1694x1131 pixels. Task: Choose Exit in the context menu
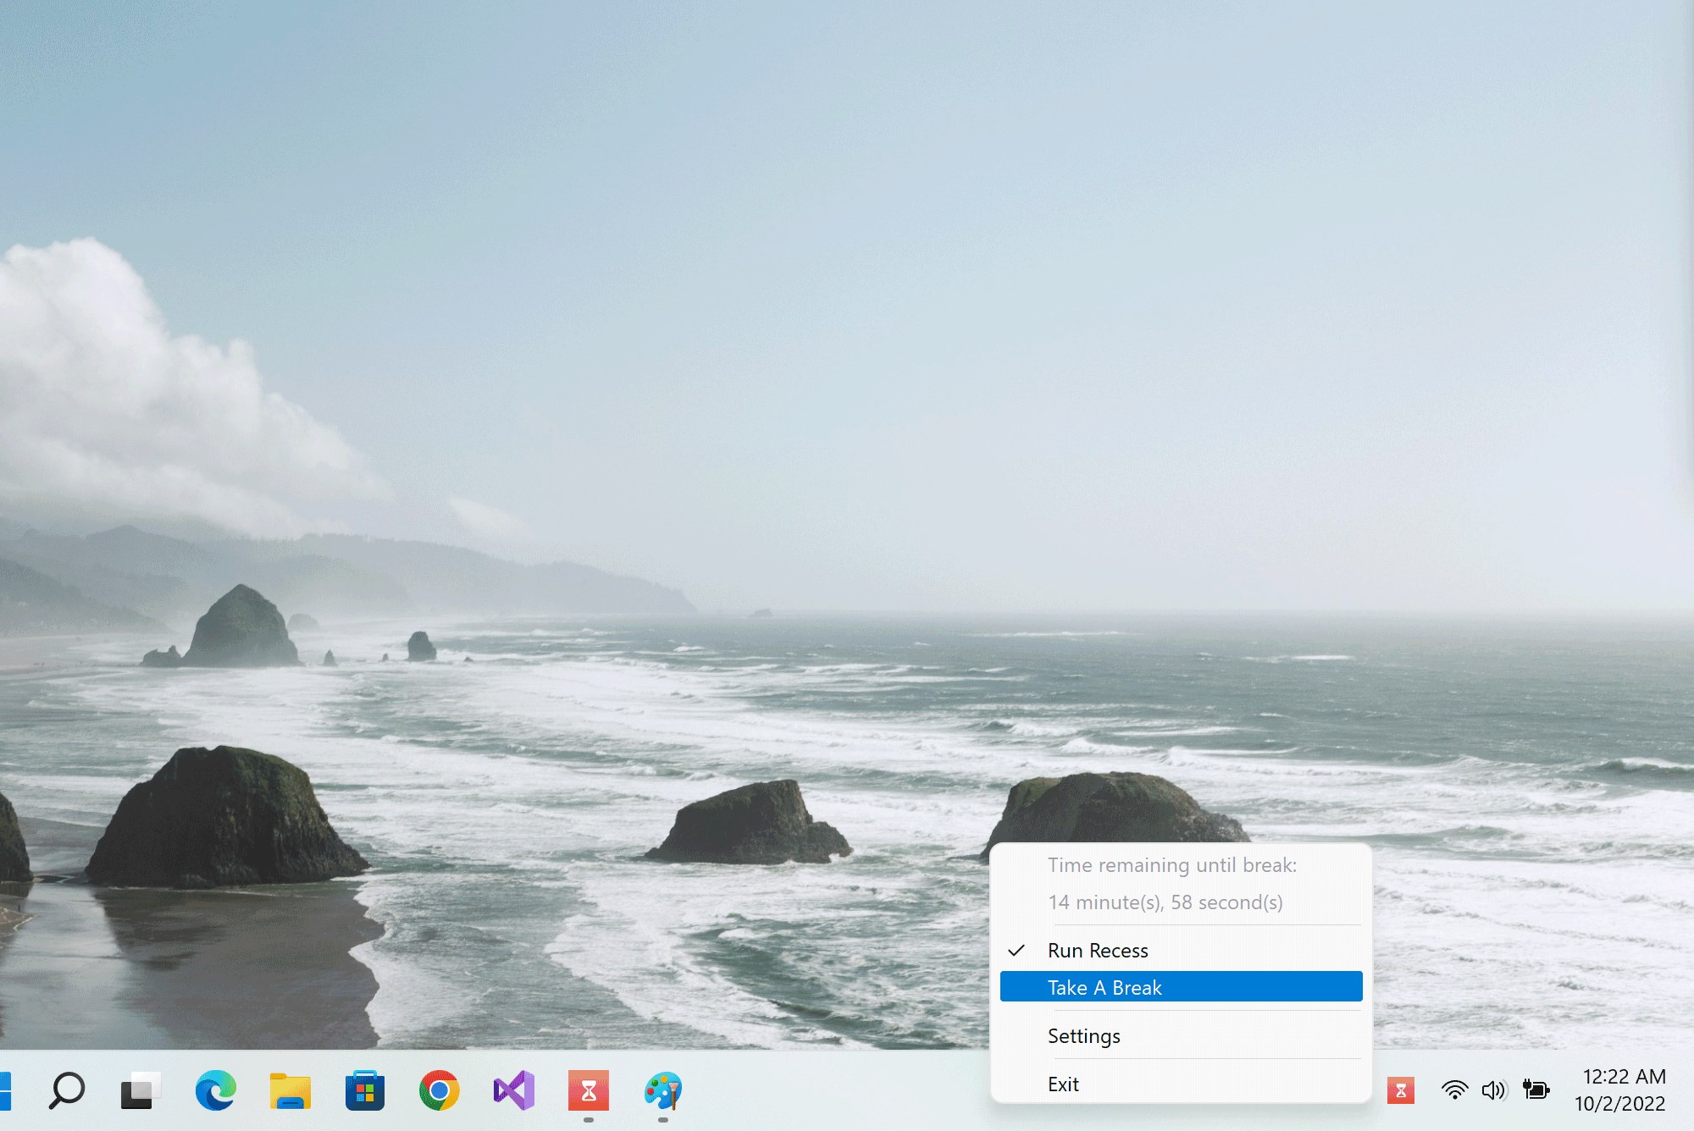pos(1063,1084)
